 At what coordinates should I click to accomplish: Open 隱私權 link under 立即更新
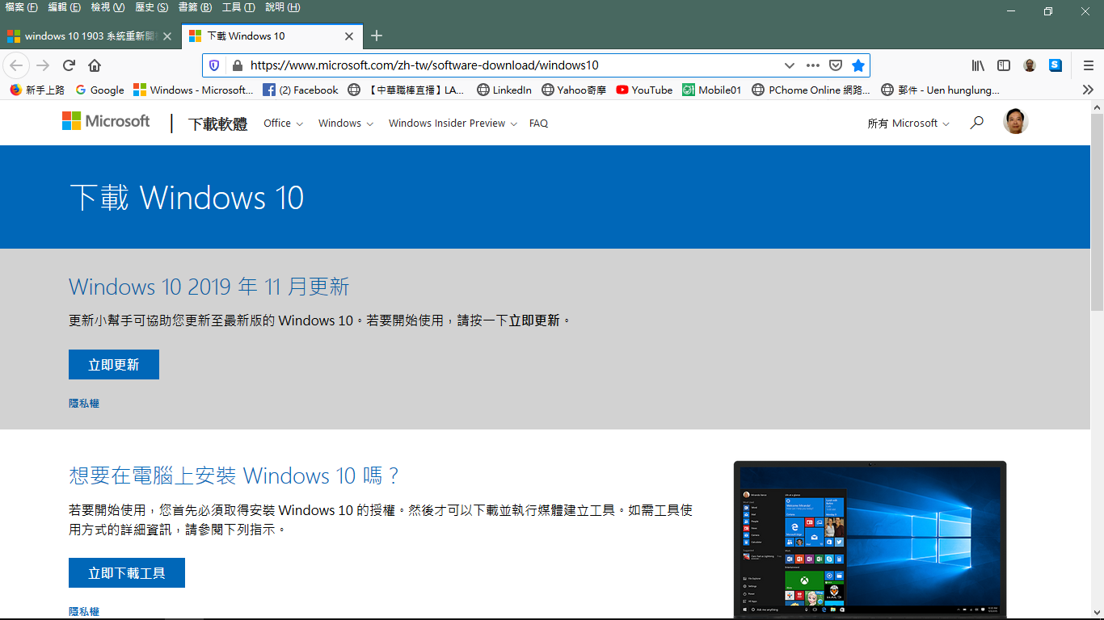point(84,403)
